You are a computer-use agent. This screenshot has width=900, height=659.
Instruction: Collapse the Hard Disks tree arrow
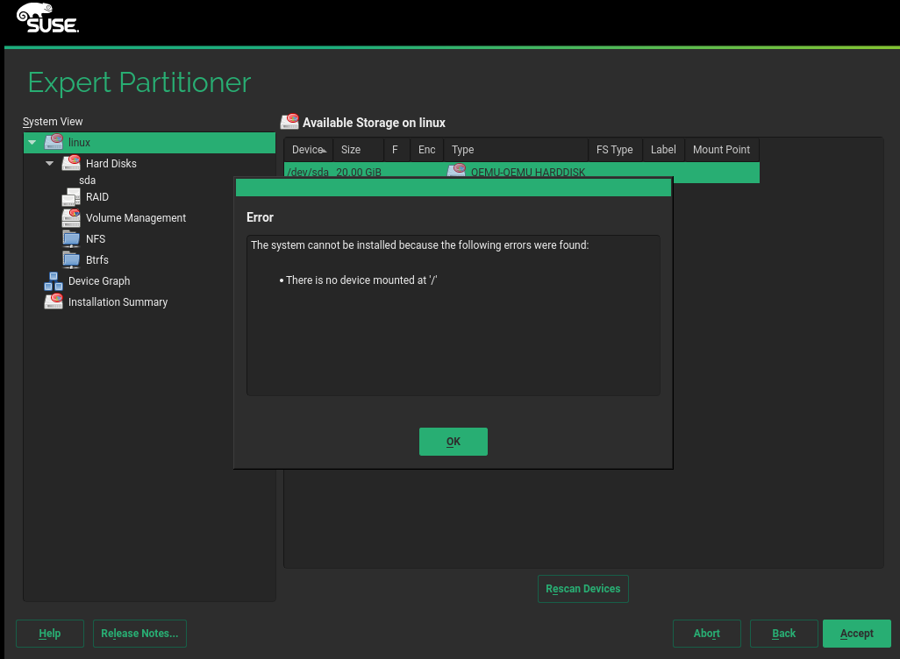click(x=50, y=164)
